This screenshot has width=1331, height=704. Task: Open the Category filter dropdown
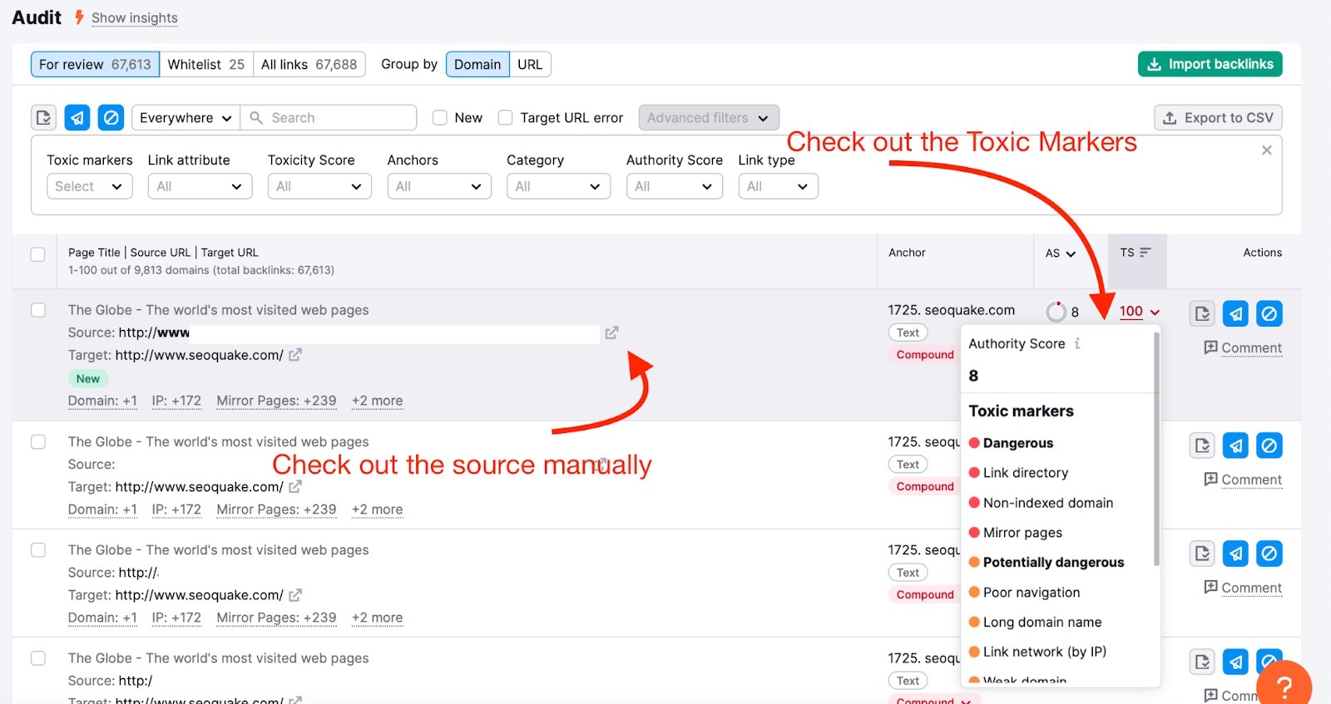click(558, 186)
